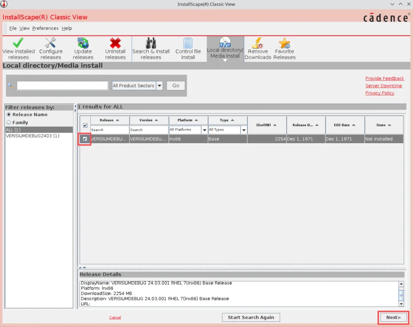Image resolution: width=413 pixels, height=327 pixels.
Task: Sort by EOS Date column
Action: click(345, 125)
